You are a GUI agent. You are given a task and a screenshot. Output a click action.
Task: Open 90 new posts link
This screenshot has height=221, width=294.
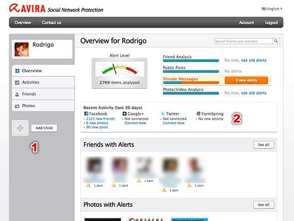pos(97,127)
